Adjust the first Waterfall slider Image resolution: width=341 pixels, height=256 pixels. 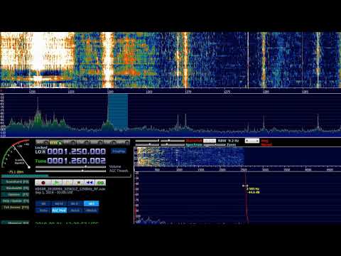pyautogui.click(x=147, y=141)
